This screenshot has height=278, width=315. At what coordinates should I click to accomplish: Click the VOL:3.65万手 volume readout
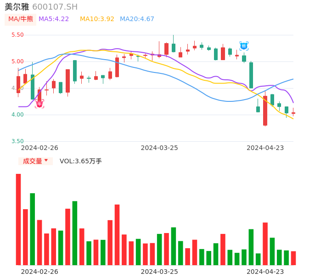click(x=81, y=161)
